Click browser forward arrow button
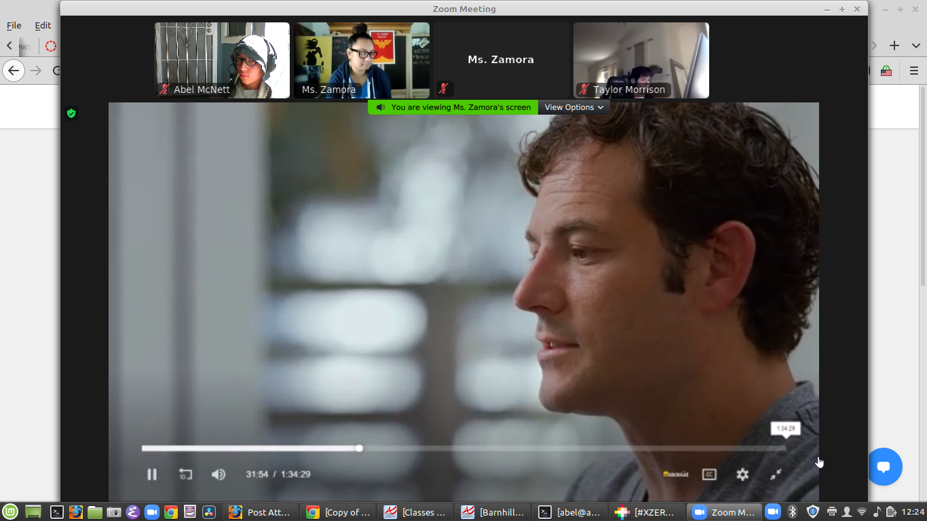 coord(36,71)
